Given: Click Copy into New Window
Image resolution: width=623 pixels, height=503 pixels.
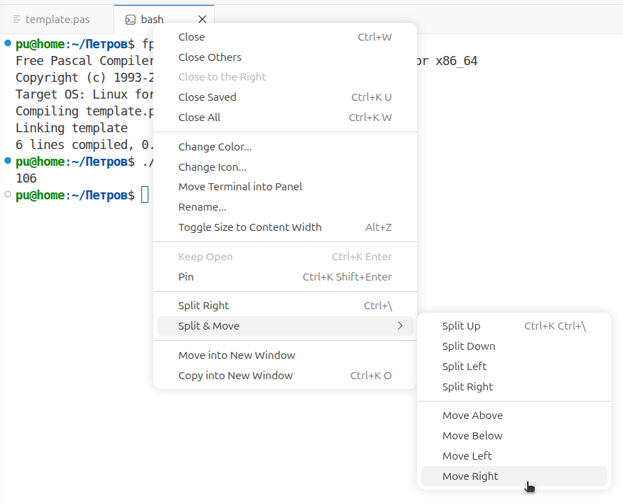Looking at the screenshot, I should [x=235, y=376].
